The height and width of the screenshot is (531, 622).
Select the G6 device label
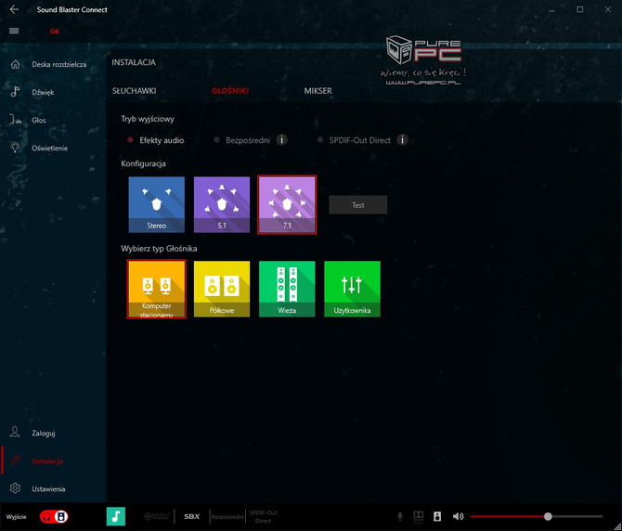pos(55,31)
